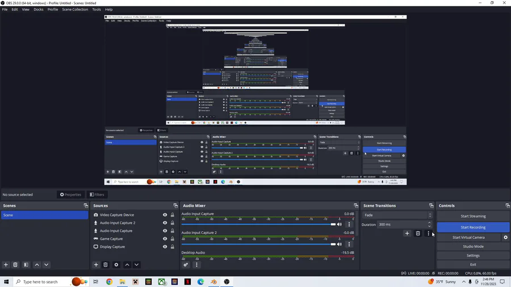Configure virtual camera gear icon
Viewport: 511px width, 287px height.
(505, 237)
